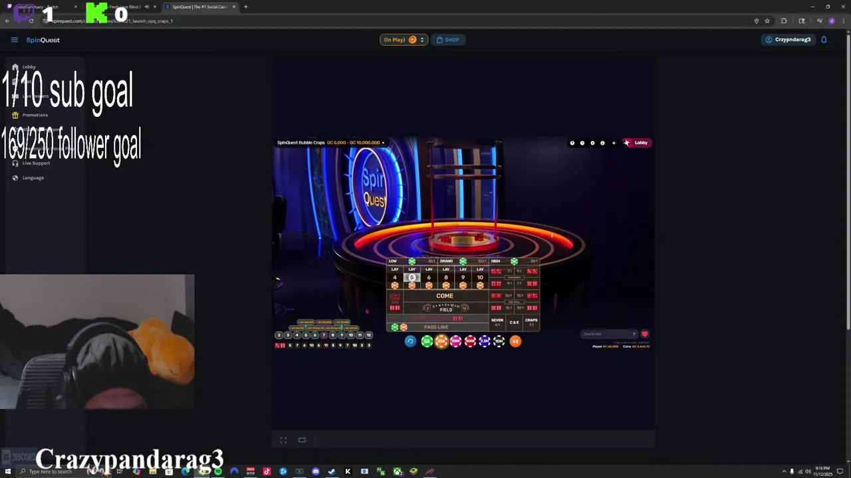This screenshot has height=478, width=851.
Task: Open the Crzypndarag3 account menu
Action: (x=788, y=40)
